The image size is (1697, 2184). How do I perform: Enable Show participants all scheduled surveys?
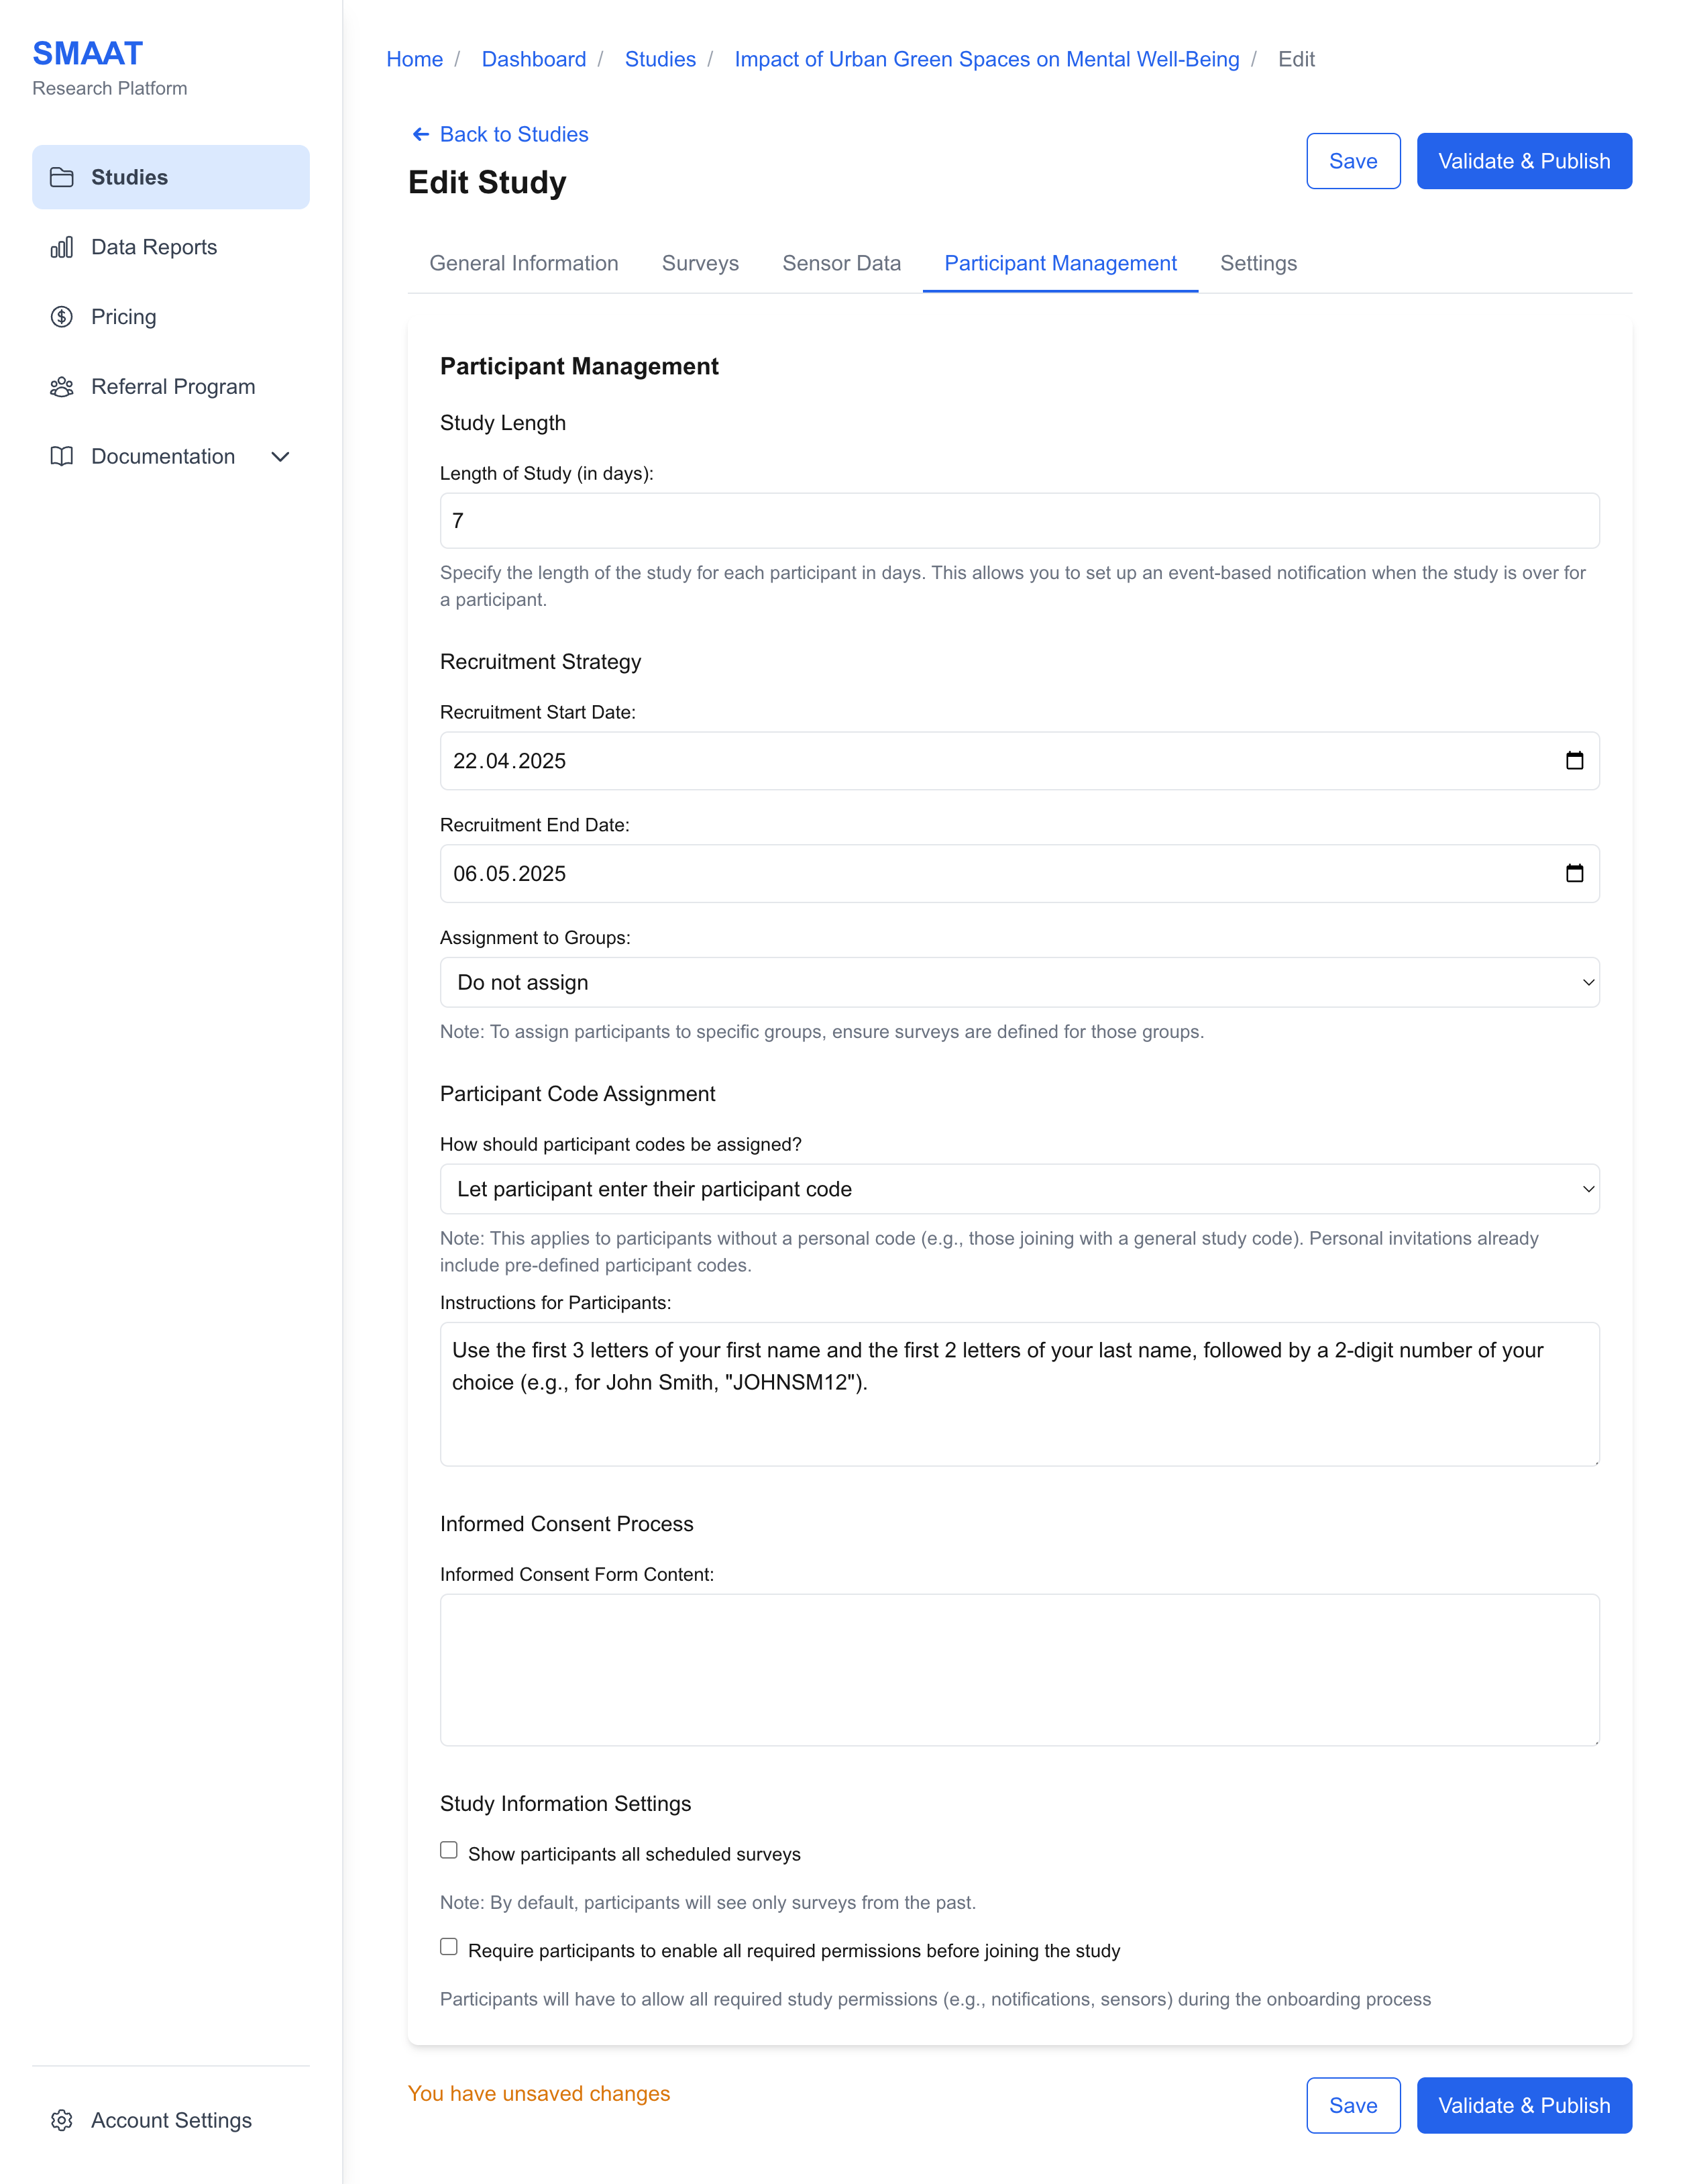(448, 1851)
